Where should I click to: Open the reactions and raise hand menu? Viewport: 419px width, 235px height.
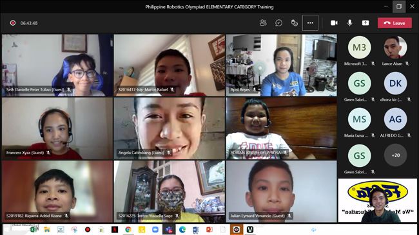(294, 23)
